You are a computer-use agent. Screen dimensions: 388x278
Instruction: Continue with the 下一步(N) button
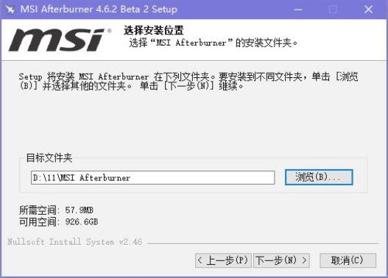point(281,260)
